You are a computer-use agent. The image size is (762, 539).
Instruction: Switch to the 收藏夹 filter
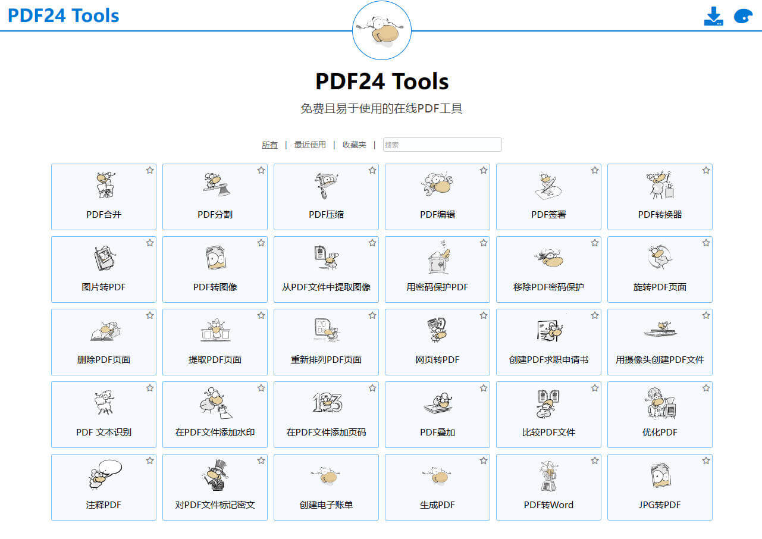click(x=355, y=145)
